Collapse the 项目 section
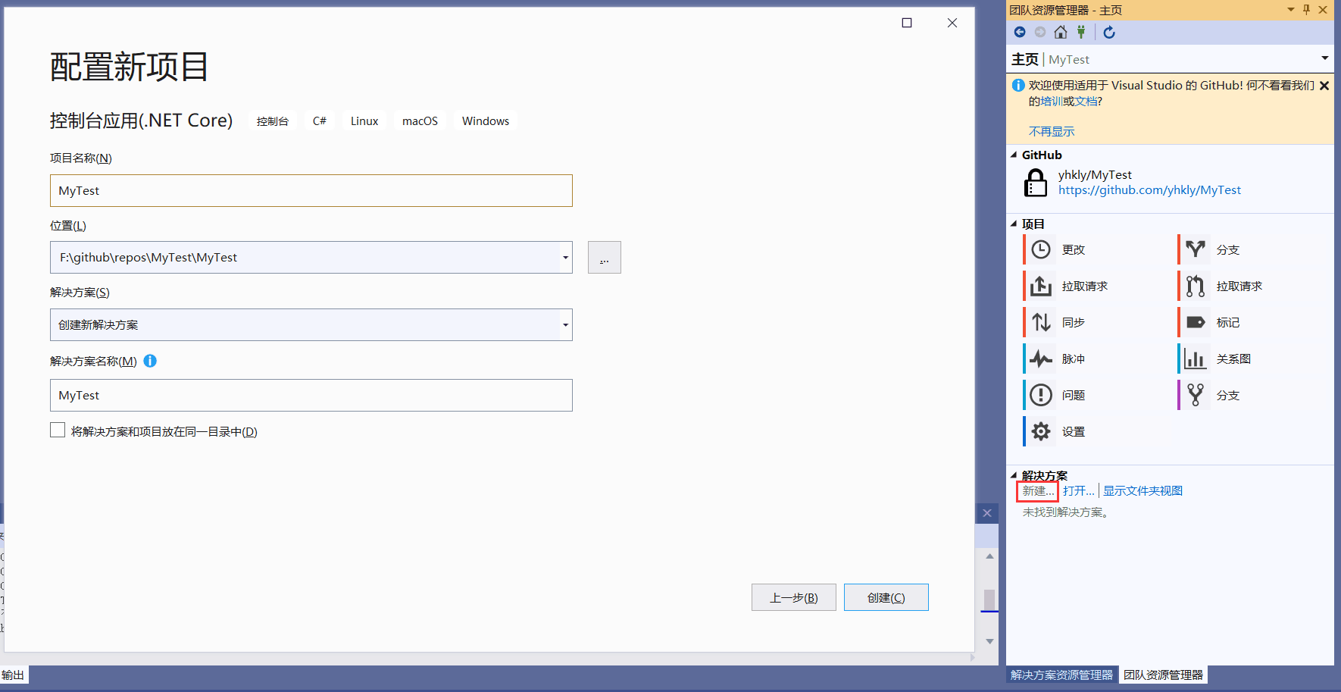 pyautogui.click(x=1014, y=224)
